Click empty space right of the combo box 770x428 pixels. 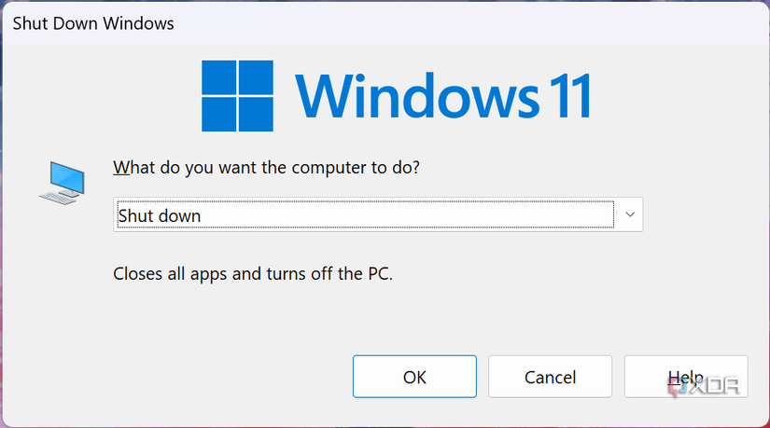(x=700, y=215)
